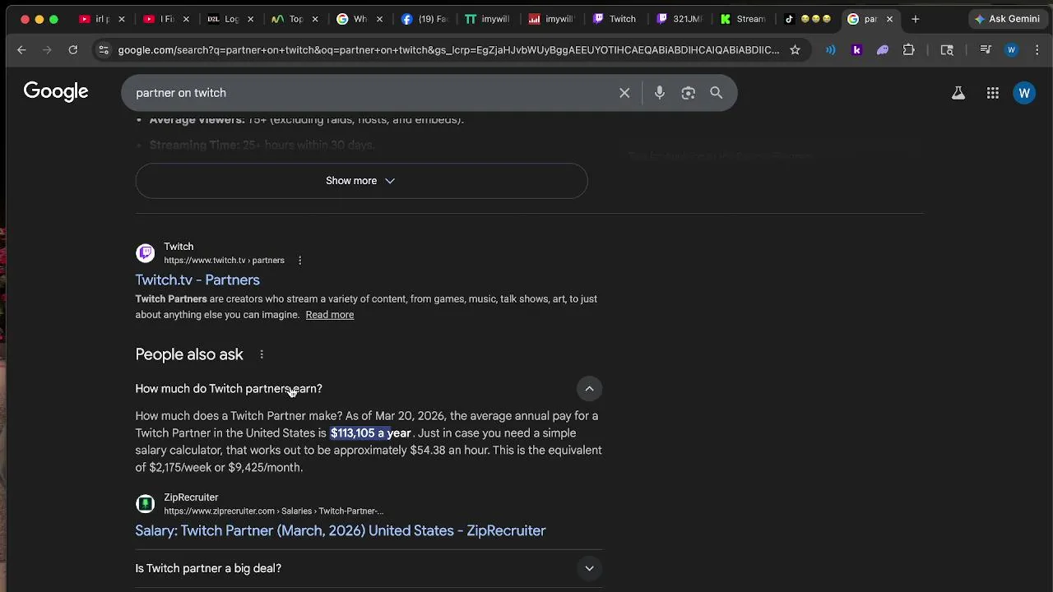This screenshot has height=592, width=1053.
Task: Open three-dot menu beside Twitch result URL
Action: tap(299, 261)
